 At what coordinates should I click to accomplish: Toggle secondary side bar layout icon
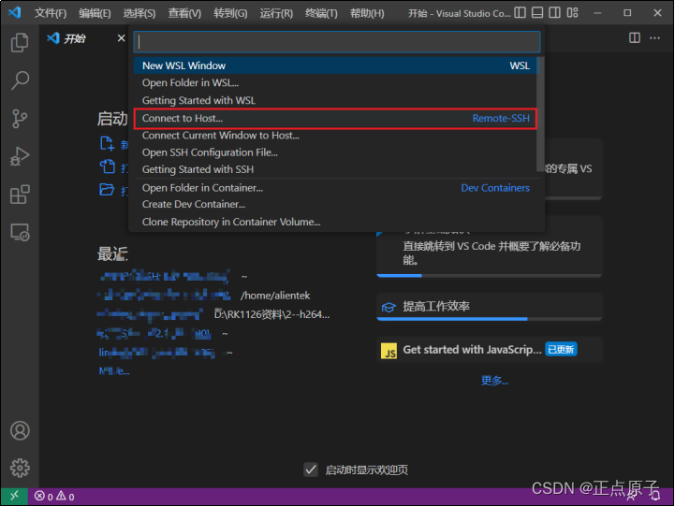555,13
